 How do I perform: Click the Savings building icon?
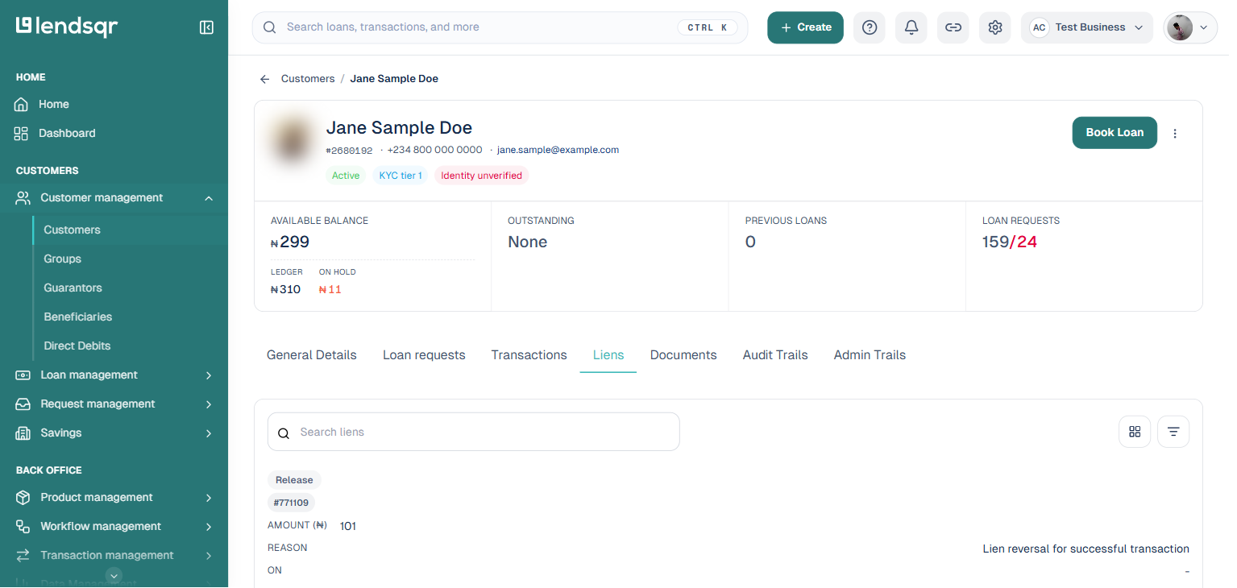(23, 433)
